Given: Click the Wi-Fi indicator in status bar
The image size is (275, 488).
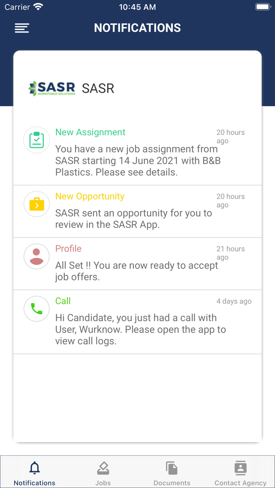Looking at the screenshot, I should [38, 6].
